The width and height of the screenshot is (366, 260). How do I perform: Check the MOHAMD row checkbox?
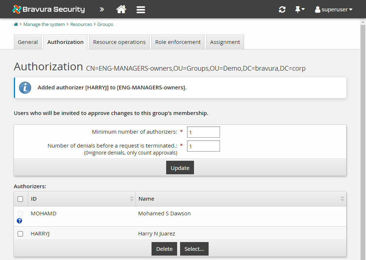pos(20,213)
